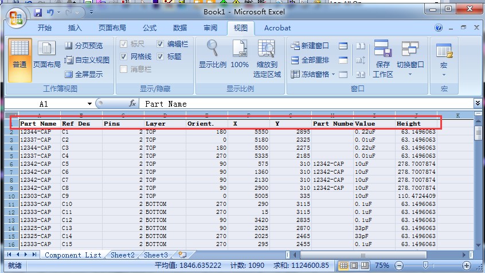Viewport: 485px width, 273px height.
Task: Open Excel Help question mark
Action: [439, 28]
